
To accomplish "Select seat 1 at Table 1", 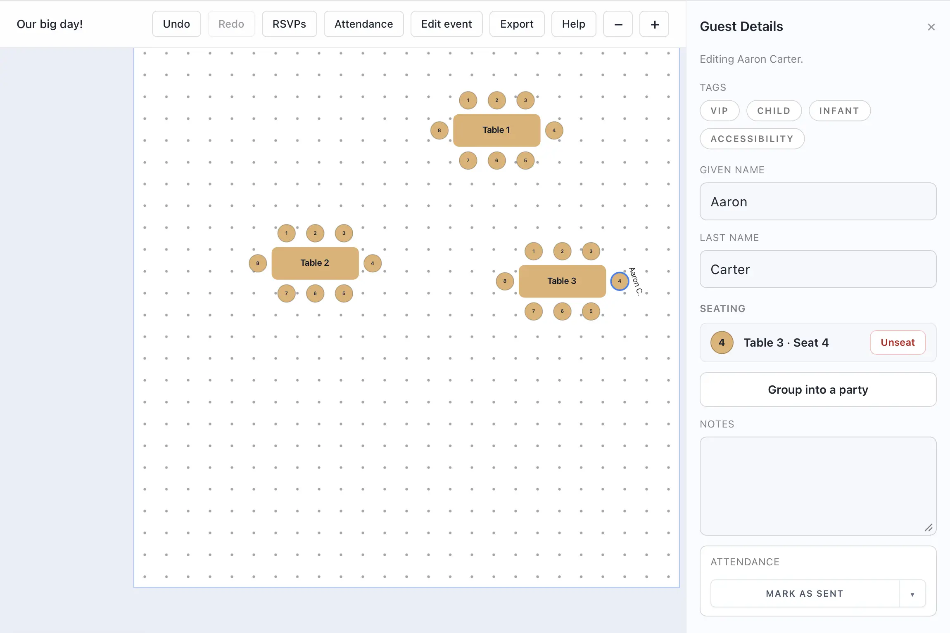I will (468, 100).
